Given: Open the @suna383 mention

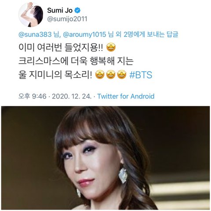Looking at the screenshot, I should [35, 34].
